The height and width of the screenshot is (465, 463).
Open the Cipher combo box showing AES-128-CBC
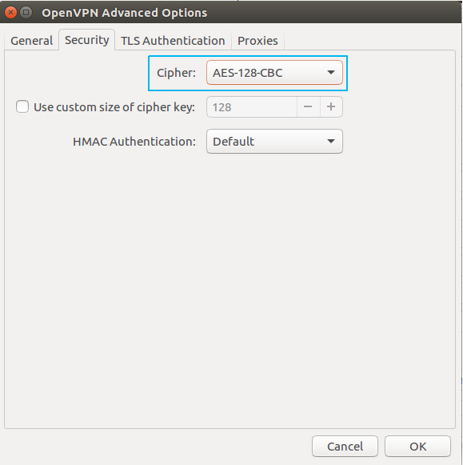click(274, 73)
